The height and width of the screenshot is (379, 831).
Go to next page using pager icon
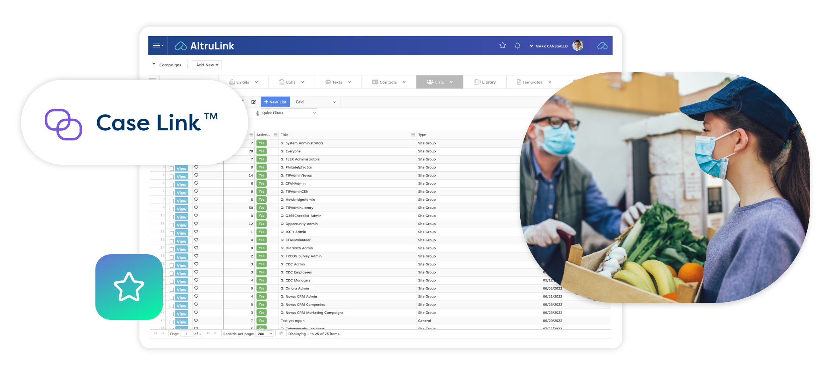[x=208, y=333]
